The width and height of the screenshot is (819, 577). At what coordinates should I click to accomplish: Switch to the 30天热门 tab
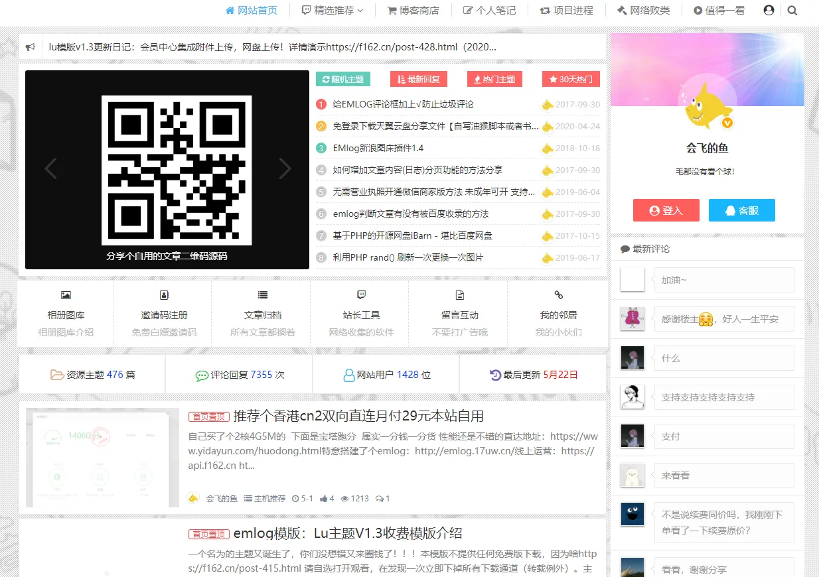pos(570,79)
